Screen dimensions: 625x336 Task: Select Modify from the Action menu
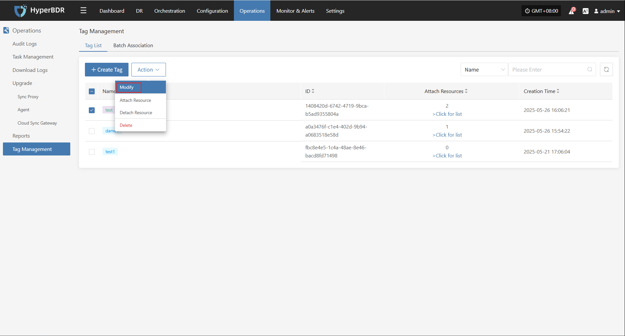(141, 87)
